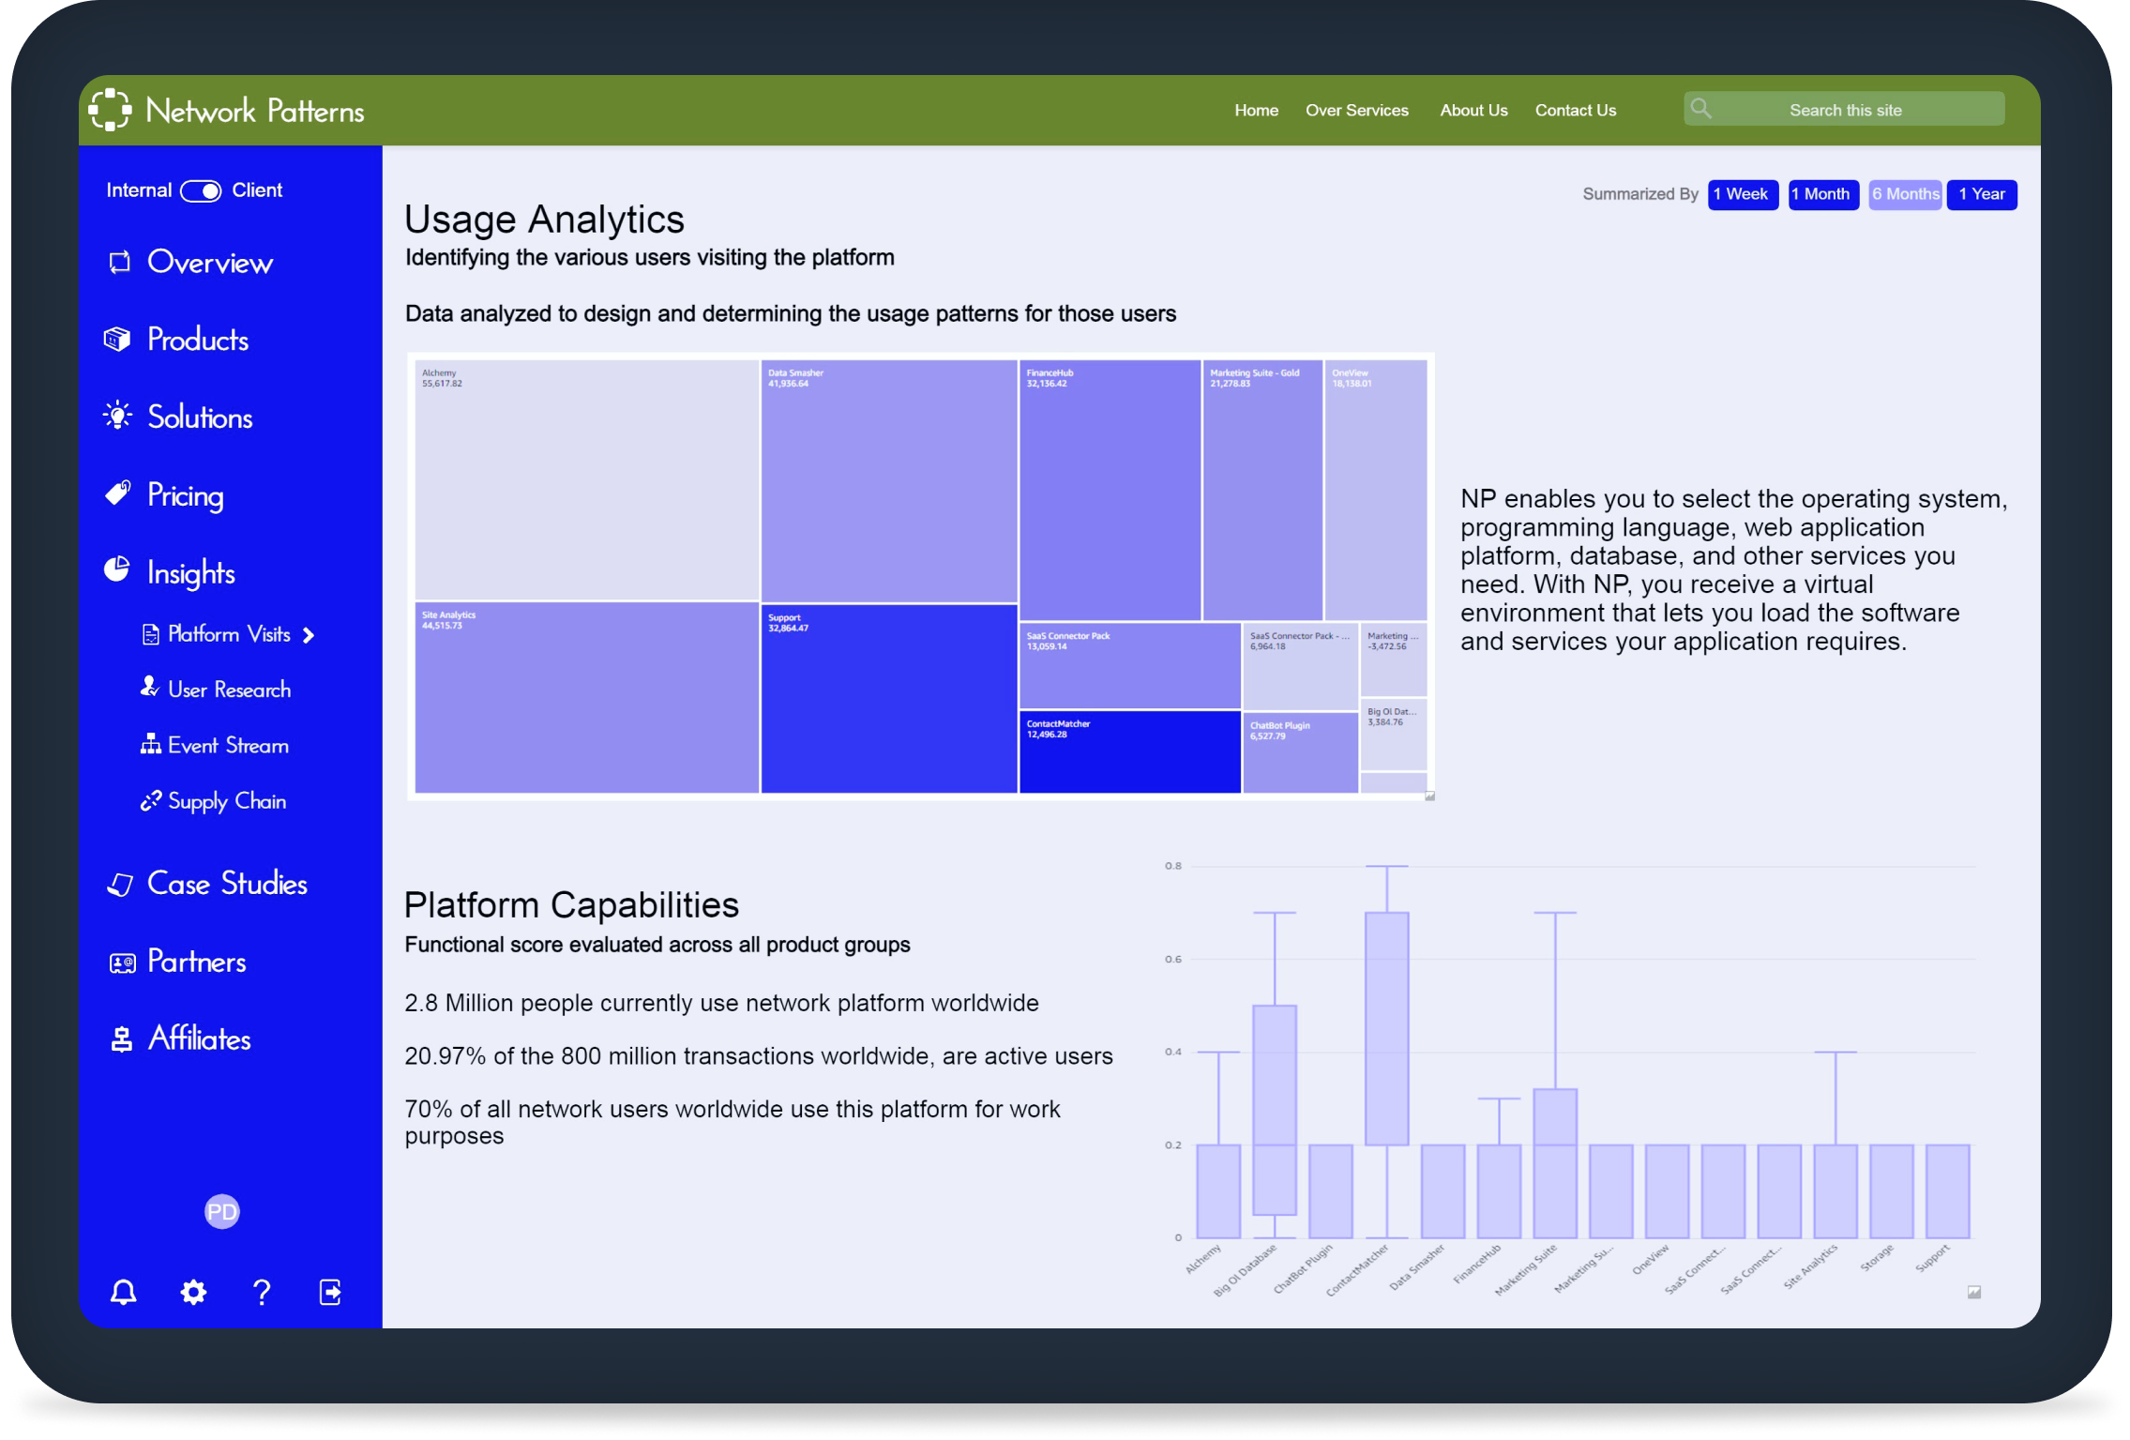Select the 6 Months summary option
Viewport: 2130px width, 1440px height.
(1904, 194)
